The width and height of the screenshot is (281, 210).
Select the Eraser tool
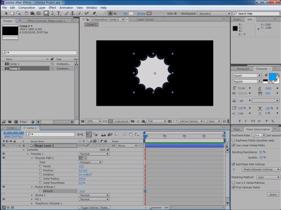point(79,13)
